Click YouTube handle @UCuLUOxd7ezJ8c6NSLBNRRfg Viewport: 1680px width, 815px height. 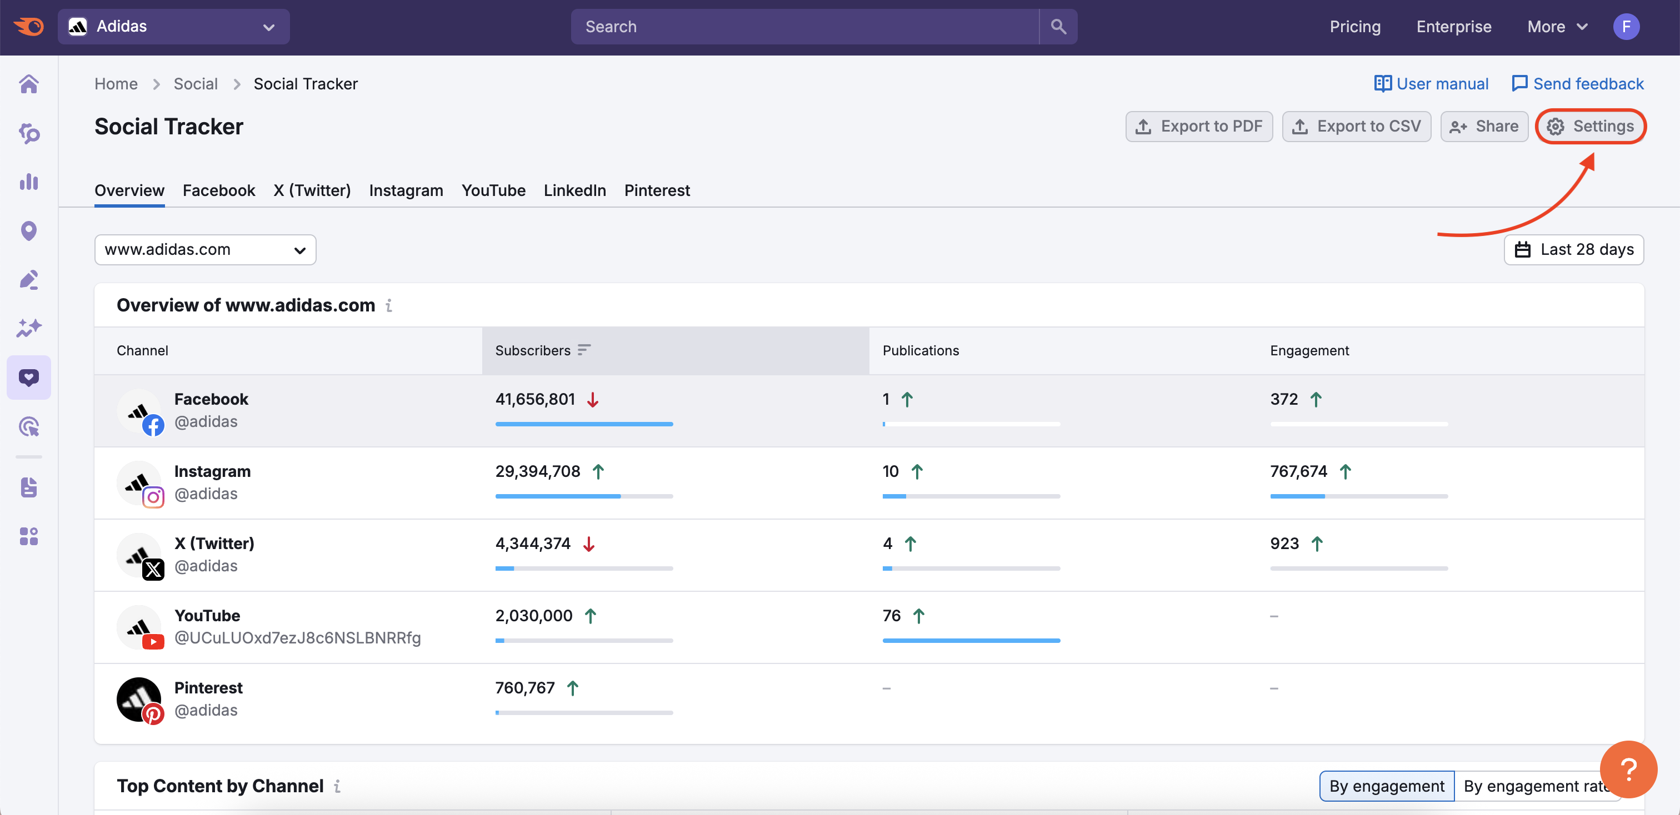(x=297, y=638)
